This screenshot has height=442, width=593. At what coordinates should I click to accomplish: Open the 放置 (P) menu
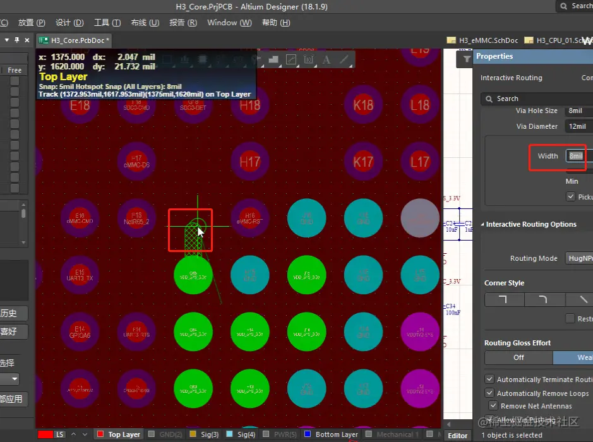coord(32,23)
